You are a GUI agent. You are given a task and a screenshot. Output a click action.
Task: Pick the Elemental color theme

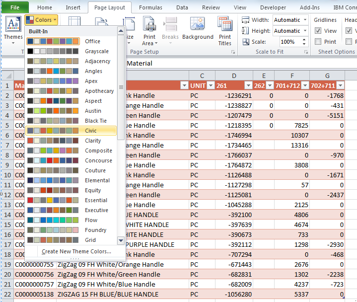pyautogui.click(x=71, y=180)
